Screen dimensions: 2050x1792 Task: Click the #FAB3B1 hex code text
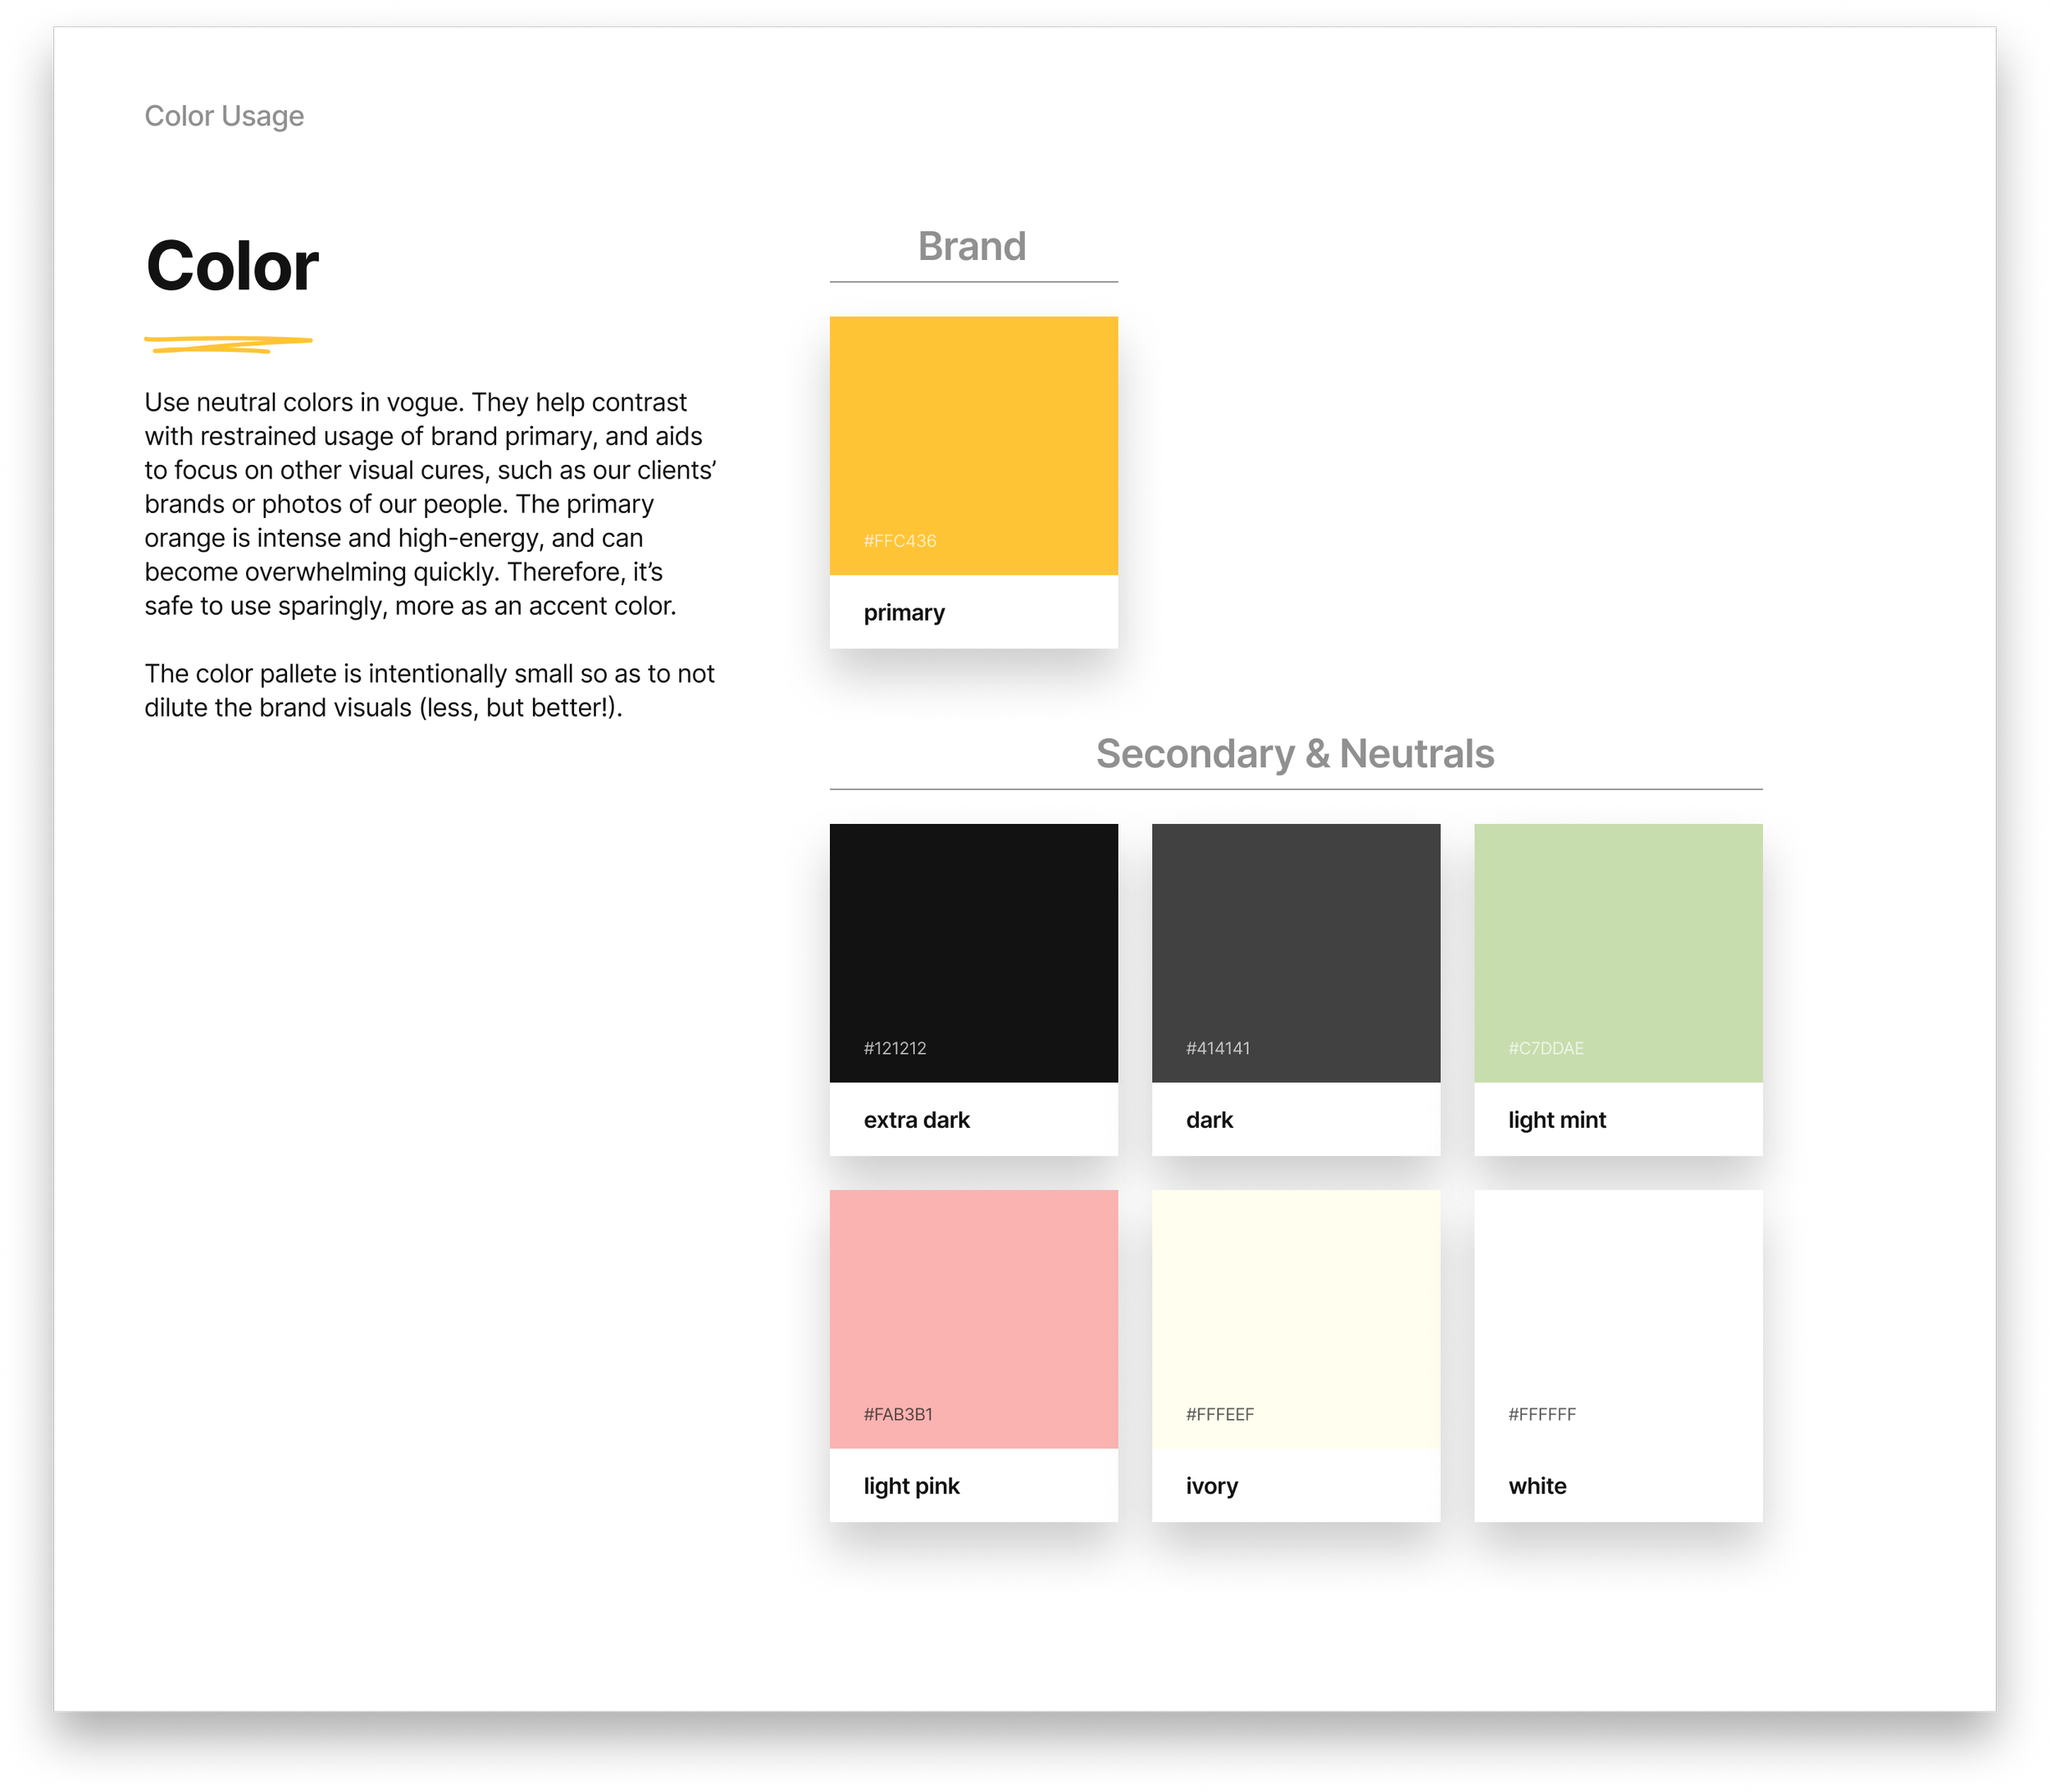pos(897,1414)
